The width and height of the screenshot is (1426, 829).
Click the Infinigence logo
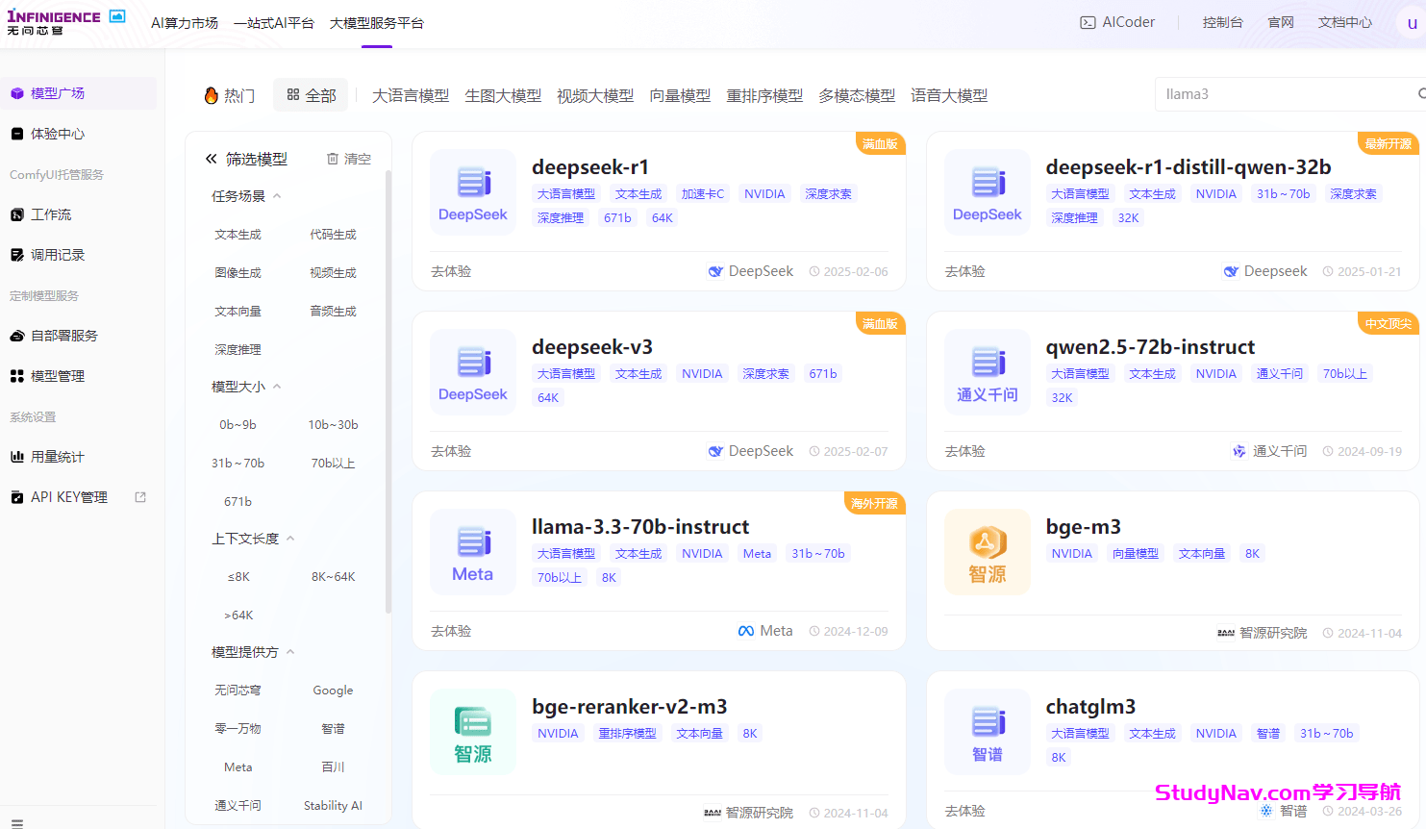click(54, 21)
